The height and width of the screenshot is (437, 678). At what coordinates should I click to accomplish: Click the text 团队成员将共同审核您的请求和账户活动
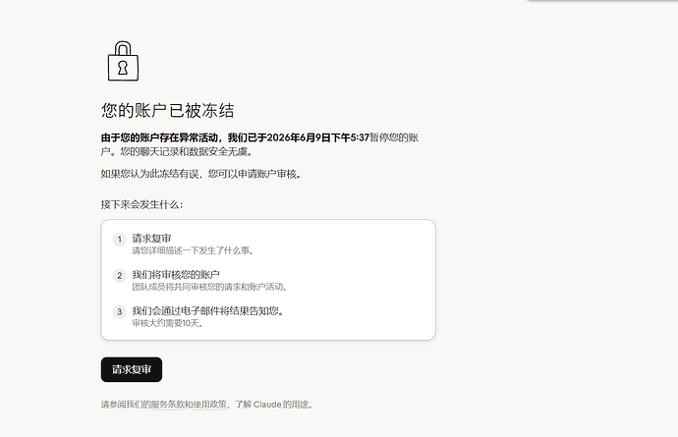point(209,287)
